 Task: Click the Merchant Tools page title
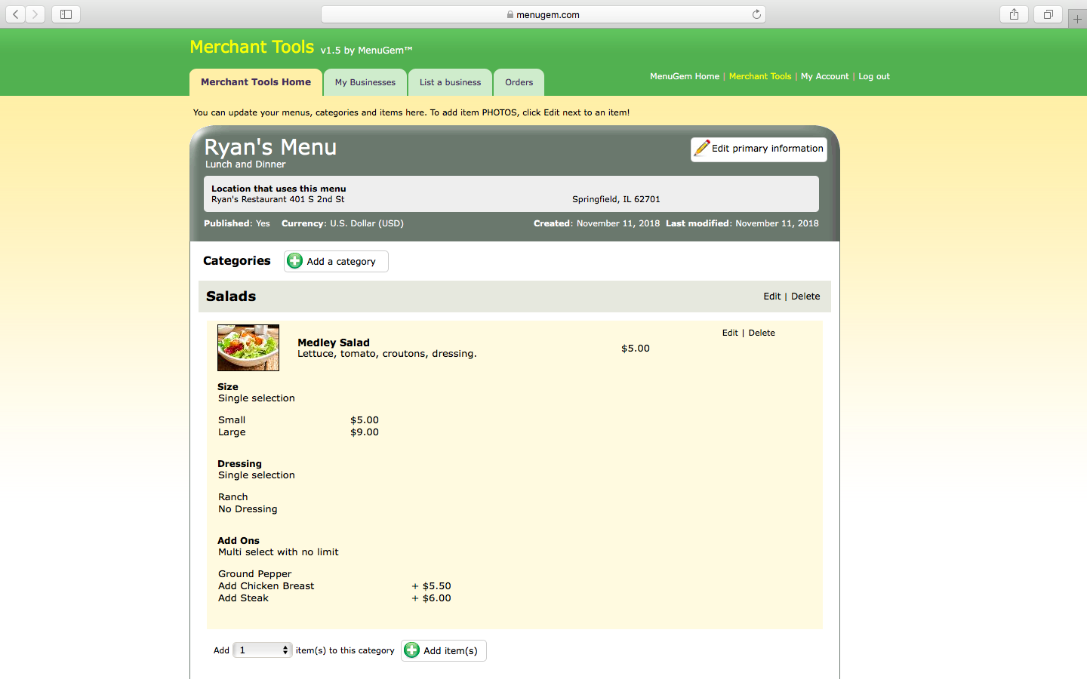click(252, 47)
